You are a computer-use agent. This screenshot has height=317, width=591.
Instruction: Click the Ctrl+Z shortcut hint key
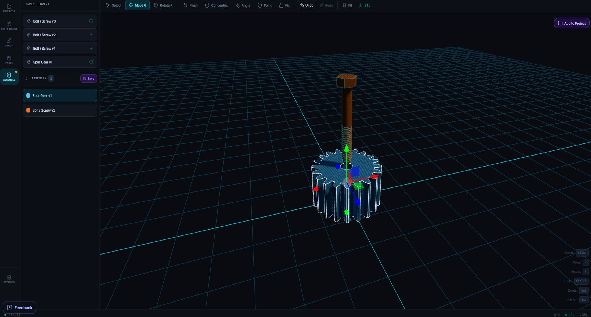581,281
